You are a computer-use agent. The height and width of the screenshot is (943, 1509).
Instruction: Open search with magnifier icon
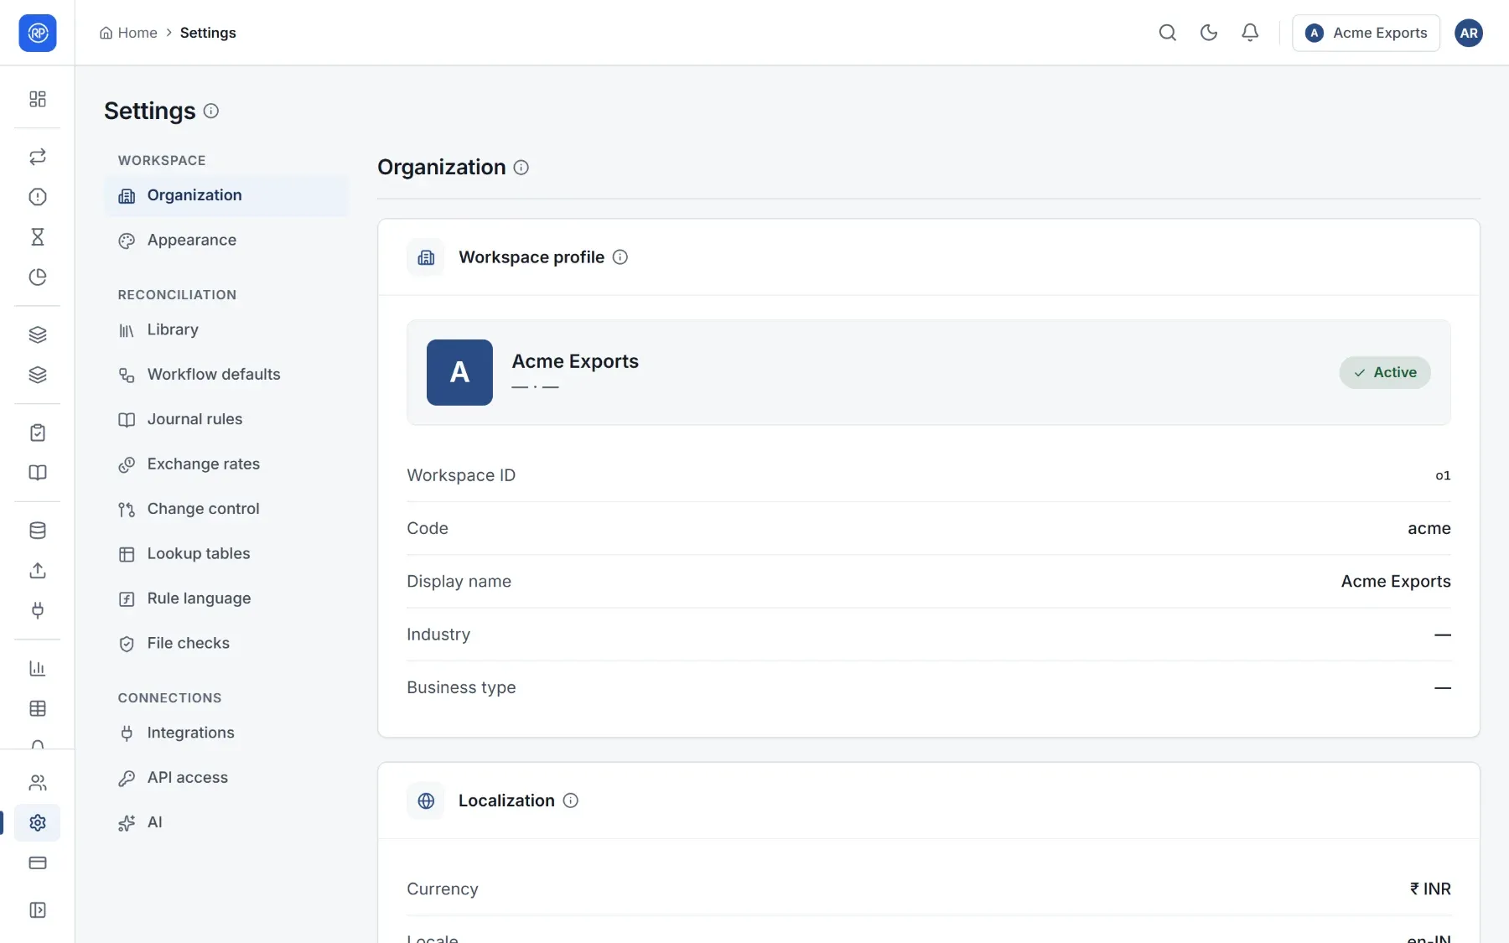tap(1168, 33)
